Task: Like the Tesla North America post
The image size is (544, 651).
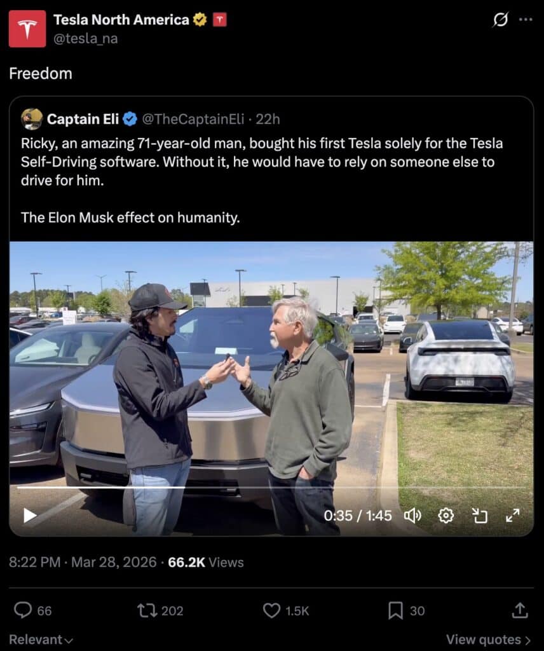Action: coord(272,610)
